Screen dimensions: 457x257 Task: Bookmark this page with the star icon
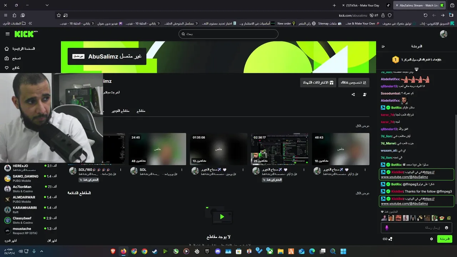(59, 15)
